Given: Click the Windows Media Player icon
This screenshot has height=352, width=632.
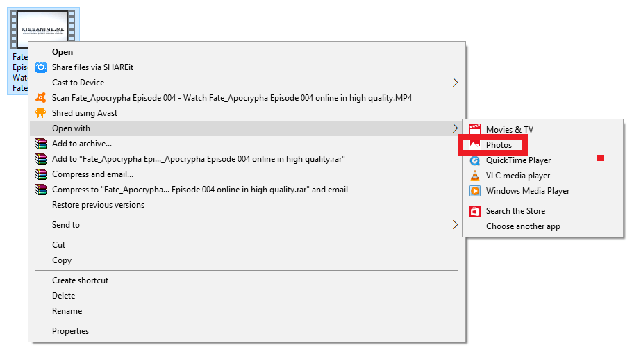Looking at the screenshot, I should coord(475,191).
